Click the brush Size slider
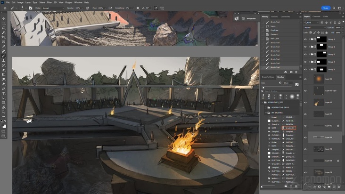This screenshot has height=194, width=345. (277, 88)
